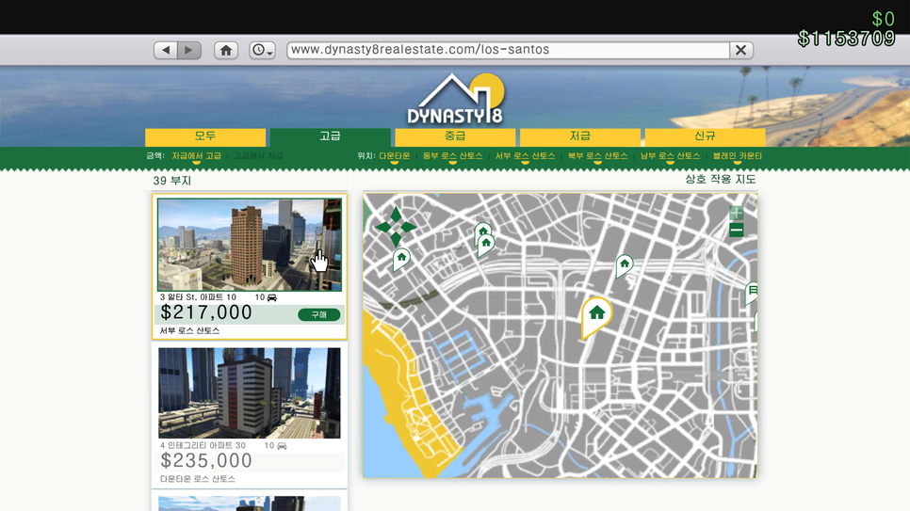
Task: Zoom out the map with minus button
Action: (x=737, y=231)
